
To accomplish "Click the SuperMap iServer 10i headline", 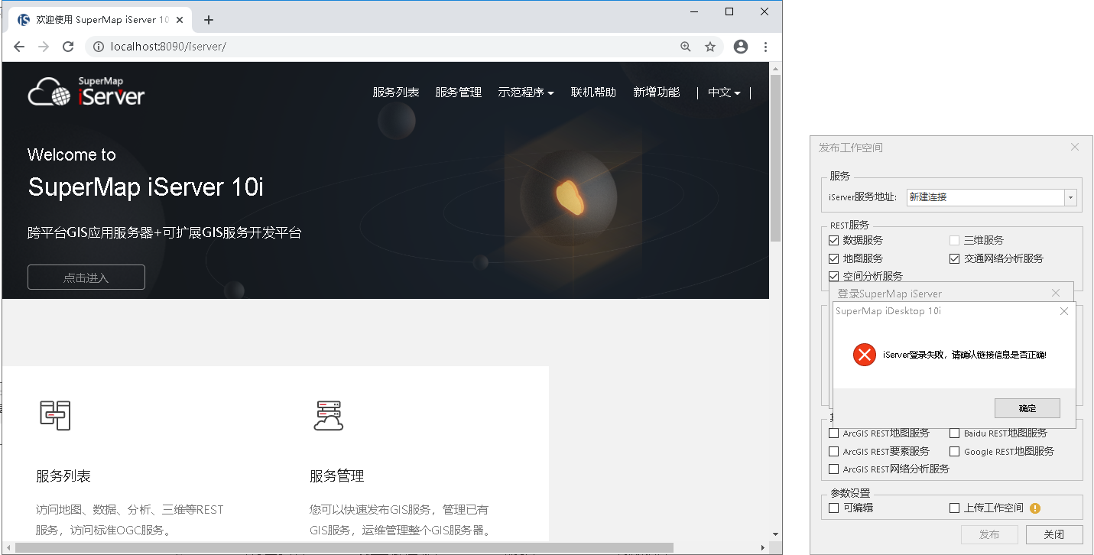I will click(x=145, y=187).
